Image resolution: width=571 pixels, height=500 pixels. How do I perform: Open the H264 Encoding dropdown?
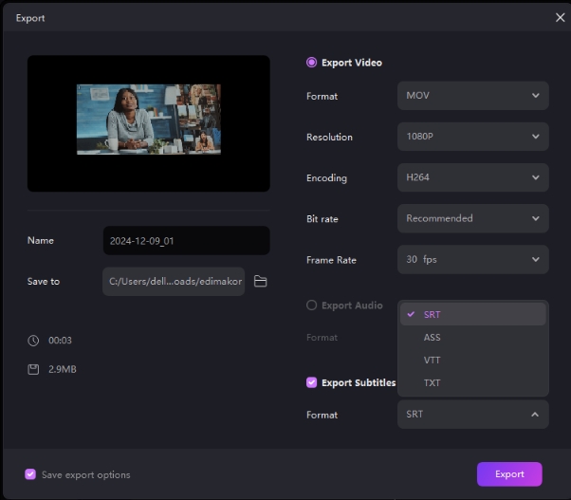472,177
